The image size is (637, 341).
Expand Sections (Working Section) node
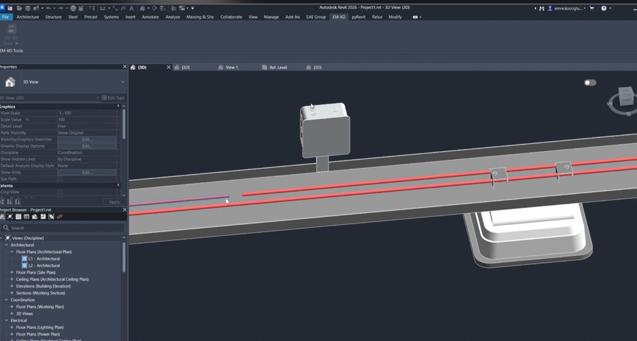[12, 293]
